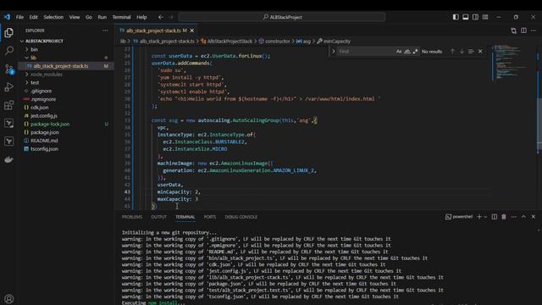The image size is (542, 305).
Task: Open the package.json file
Action: 45,132
